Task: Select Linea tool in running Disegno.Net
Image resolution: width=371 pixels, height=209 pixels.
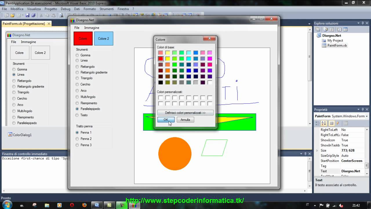Action: [x=82, y=60]
